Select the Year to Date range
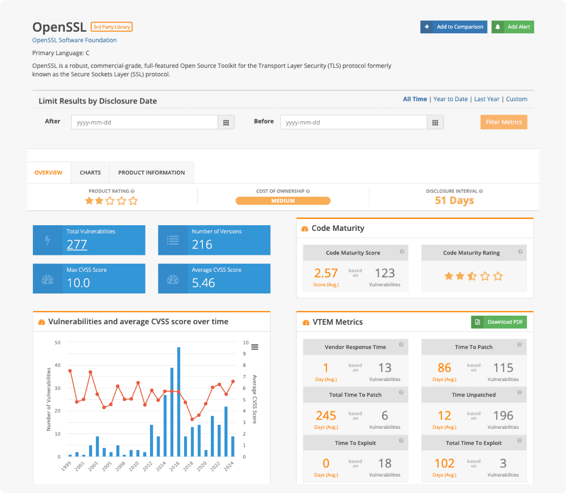 tap(451, 99)
